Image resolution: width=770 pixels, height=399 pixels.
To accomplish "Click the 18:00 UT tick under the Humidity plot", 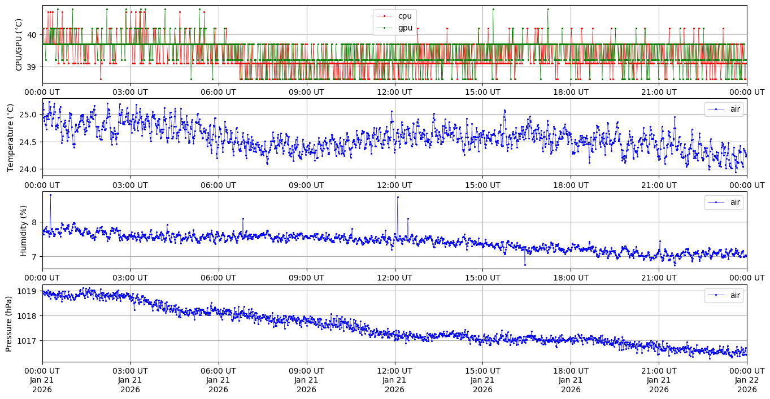I will tap(571, 278).
